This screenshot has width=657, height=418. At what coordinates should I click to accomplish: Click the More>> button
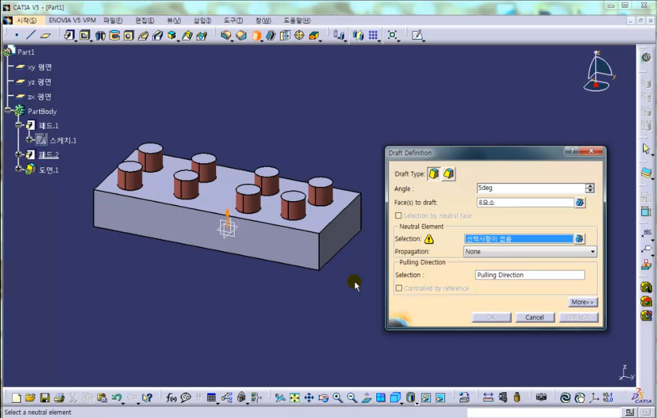click(x=582, y=302)
